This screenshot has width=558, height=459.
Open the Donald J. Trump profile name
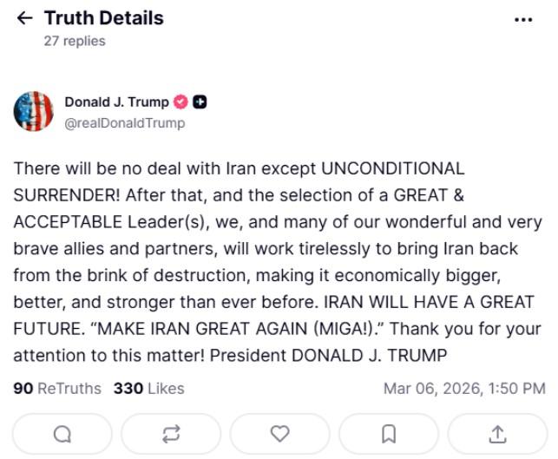[116, 102]
